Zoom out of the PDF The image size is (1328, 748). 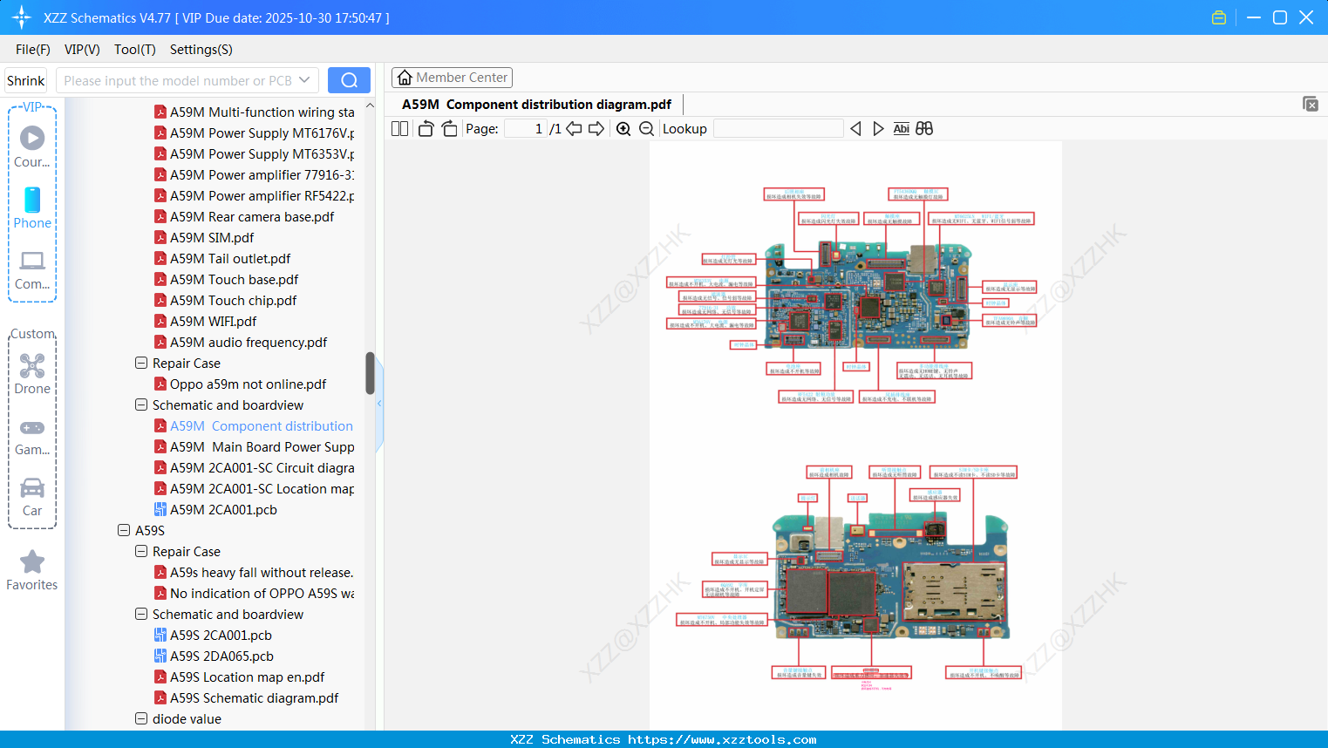click(646, 128)
